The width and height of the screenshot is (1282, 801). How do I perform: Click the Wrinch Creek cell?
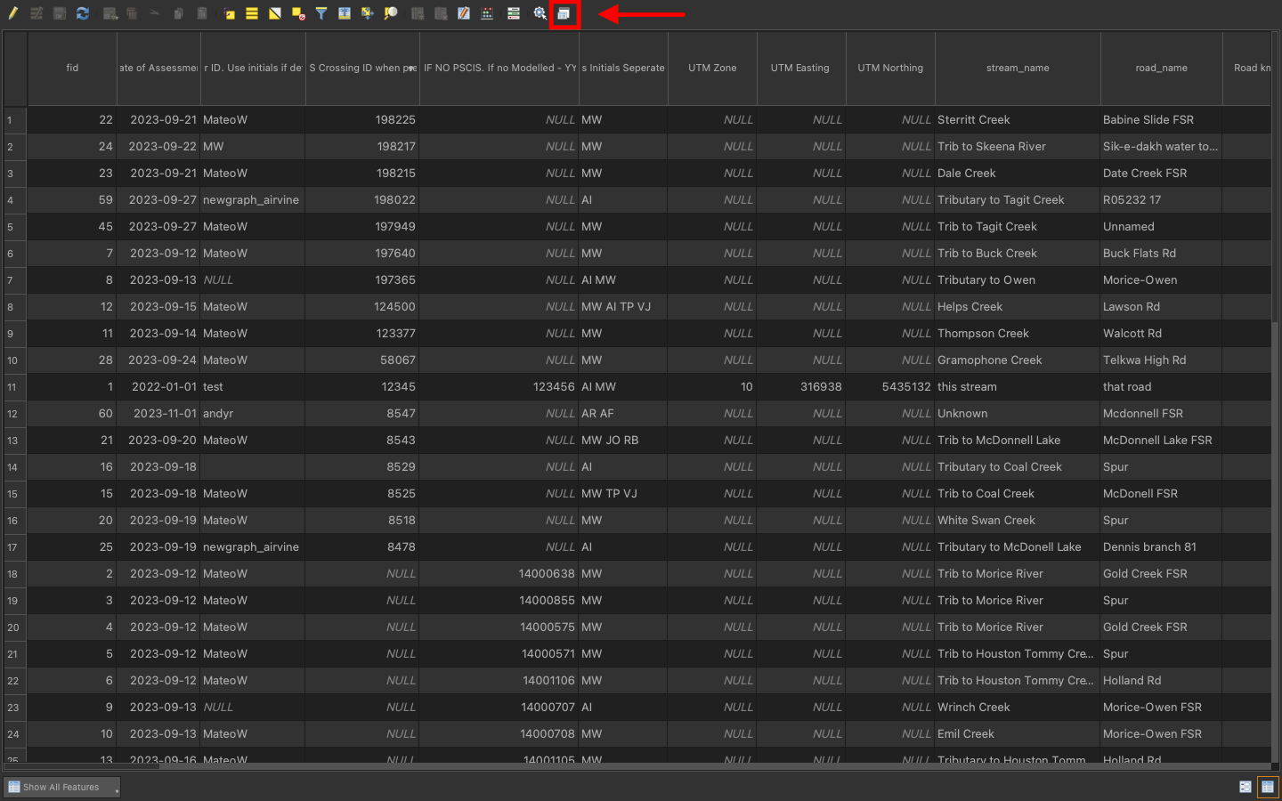(1018, 708)
